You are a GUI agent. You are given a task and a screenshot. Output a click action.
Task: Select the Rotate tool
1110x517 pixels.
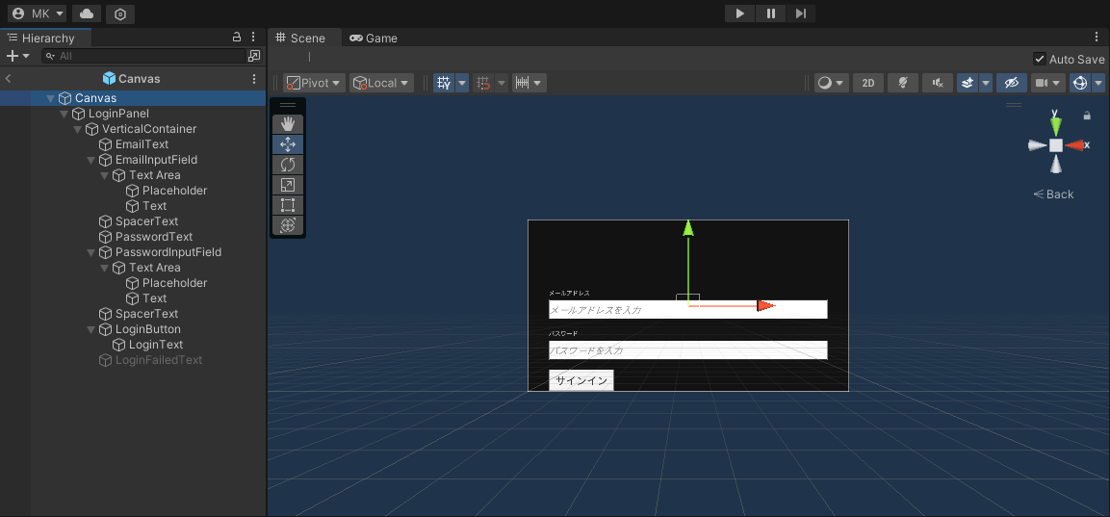tap(288, 165)
